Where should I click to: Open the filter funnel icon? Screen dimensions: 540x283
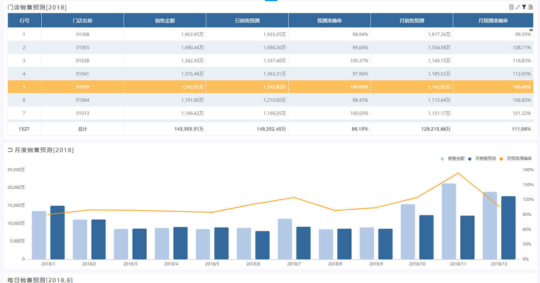(524, 7)
